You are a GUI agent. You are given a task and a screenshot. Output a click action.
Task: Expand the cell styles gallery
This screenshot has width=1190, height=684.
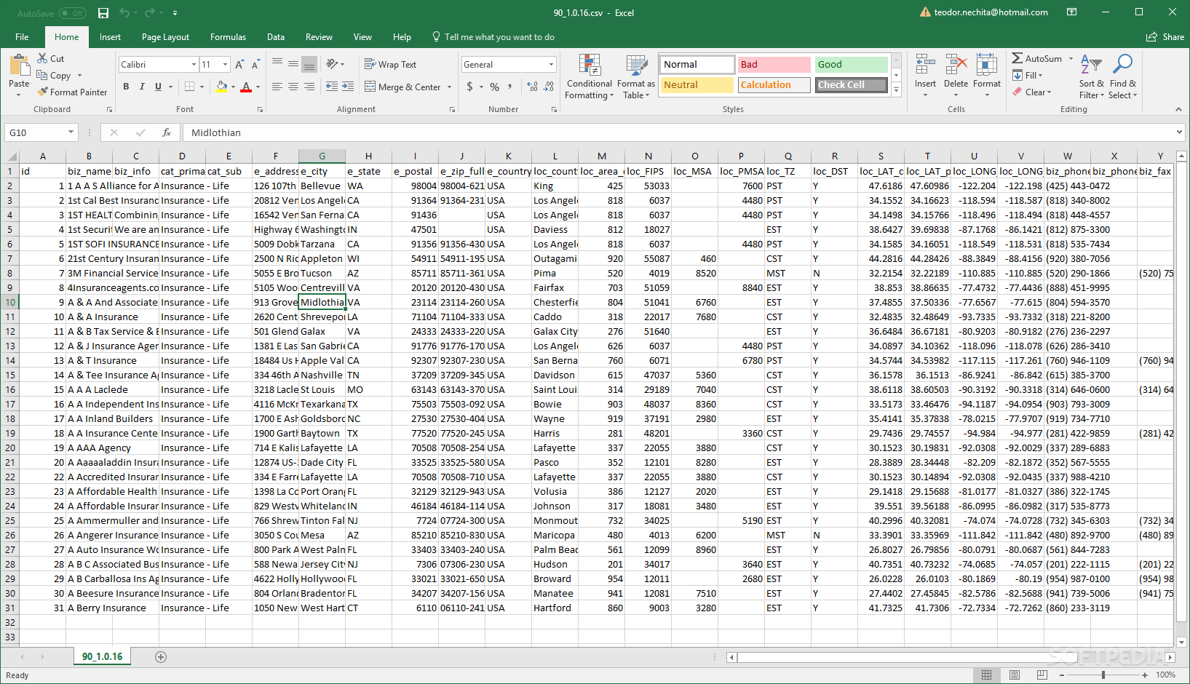tap(897, 90)
